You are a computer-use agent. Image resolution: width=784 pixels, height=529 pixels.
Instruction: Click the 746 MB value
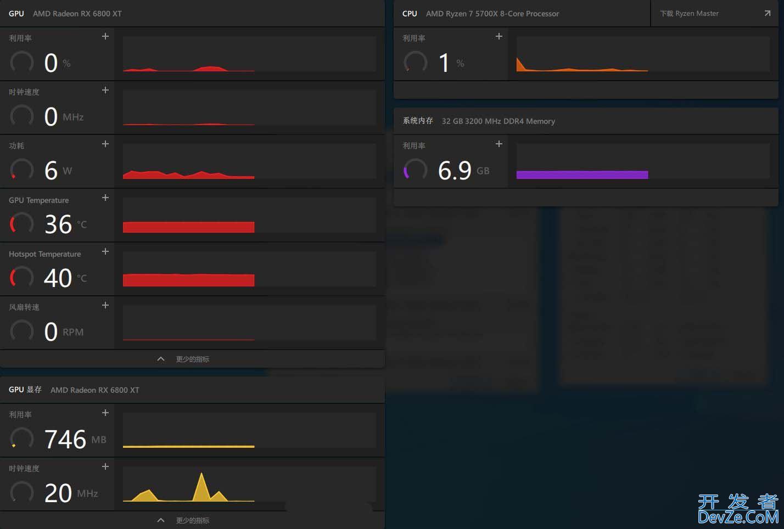75,439
